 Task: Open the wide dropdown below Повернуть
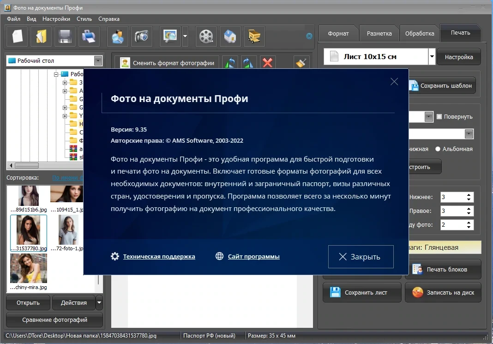[469, 133]
